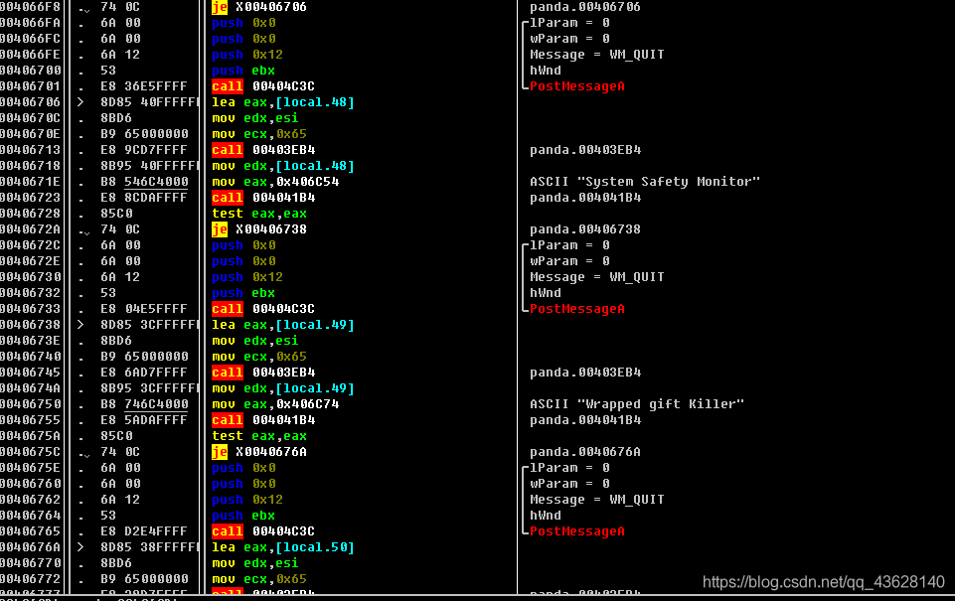955x601 pixels.
Task: Click the lea eax,[local.48] line
Action: click(283, 102)
